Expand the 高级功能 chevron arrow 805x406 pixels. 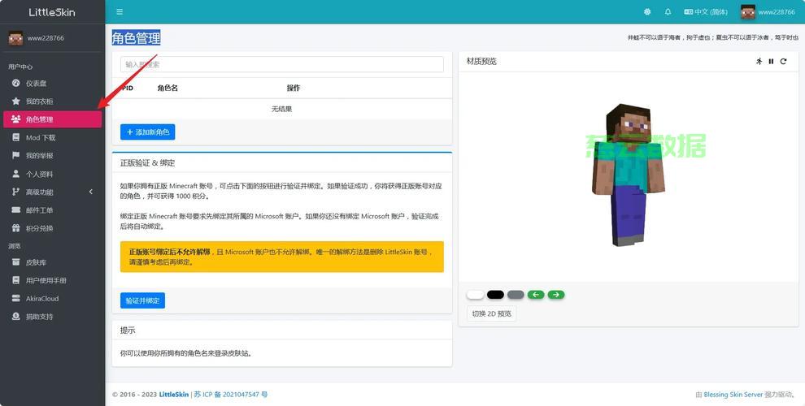tap(91, 192)
